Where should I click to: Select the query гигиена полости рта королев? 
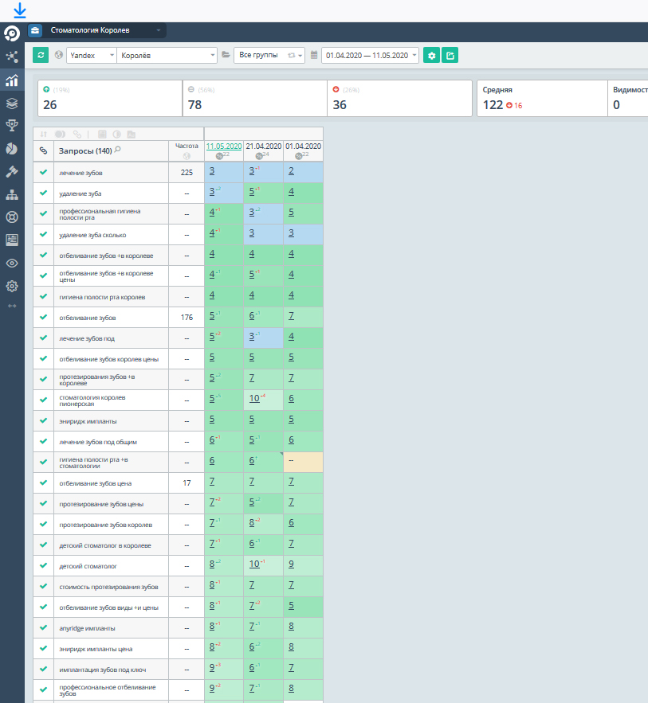click(102, 297)
